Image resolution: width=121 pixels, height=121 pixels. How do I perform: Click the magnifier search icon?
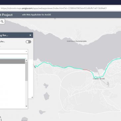[x=2, y=22]
